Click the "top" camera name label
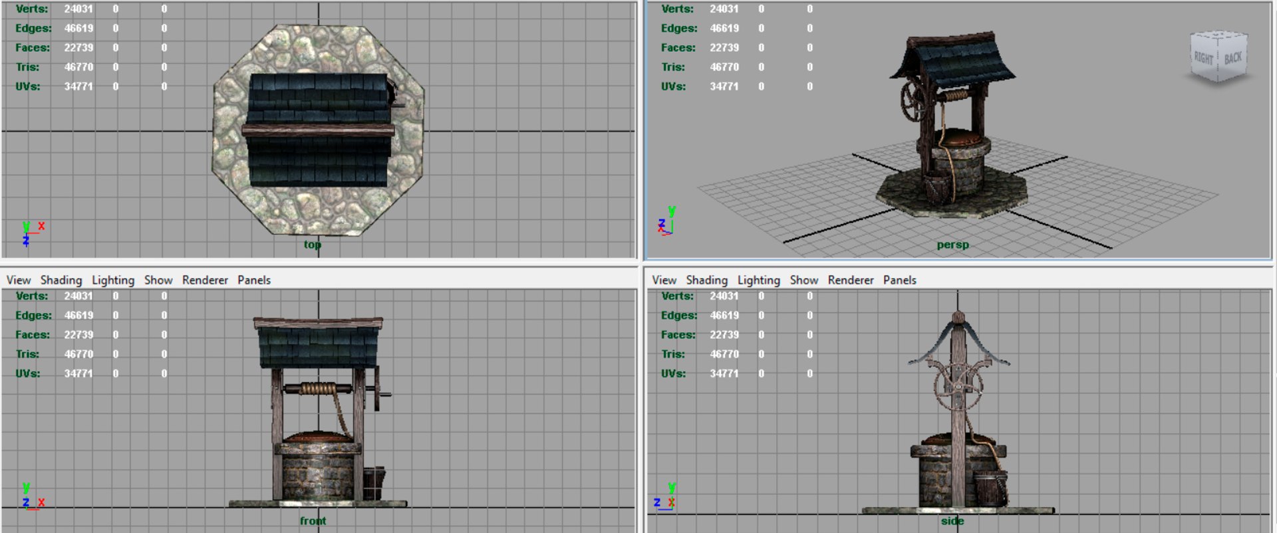This screenshot has width=1277, height=533. tap(313, 245)
